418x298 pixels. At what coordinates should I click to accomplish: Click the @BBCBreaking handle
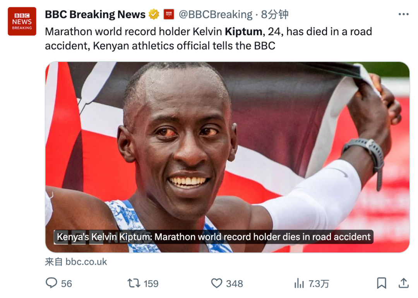click(x=216, y=14)
